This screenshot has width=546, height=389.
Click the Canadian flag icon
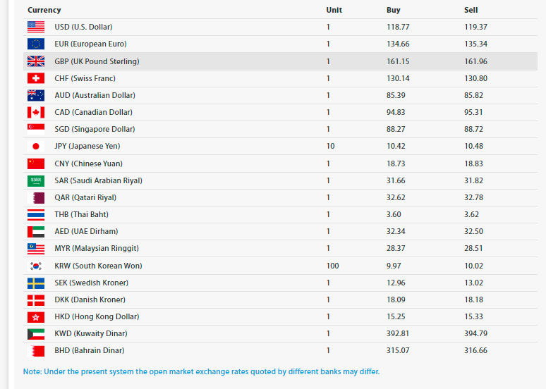(x=36, y=112)
